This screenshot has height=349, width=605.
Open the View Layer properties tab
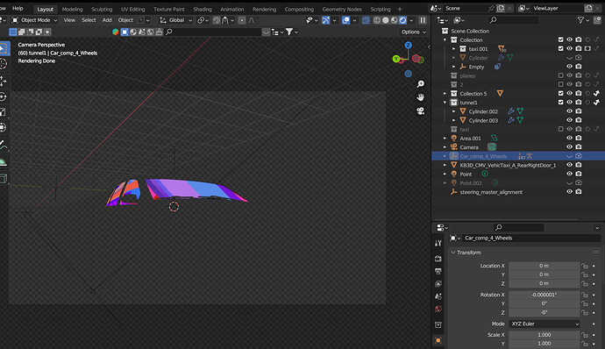(438, 284)
